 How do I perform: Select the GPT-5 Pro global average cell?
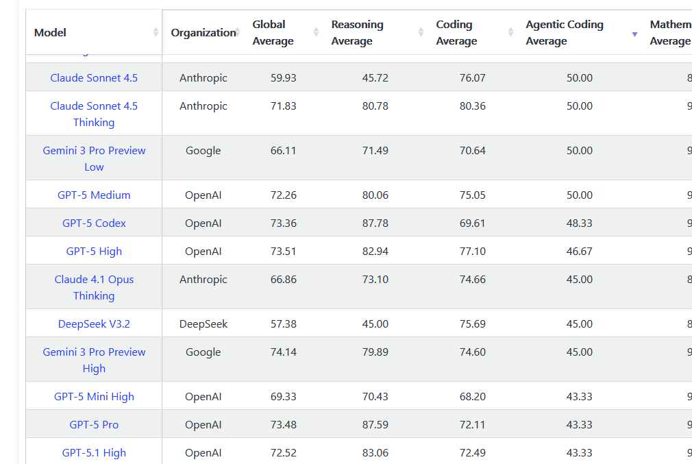click(x=284, y=424)
